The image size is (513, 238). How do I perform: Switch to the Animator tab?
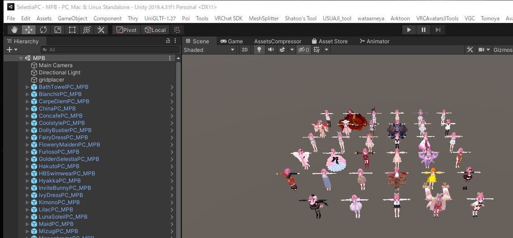click(x=374, y=41)
